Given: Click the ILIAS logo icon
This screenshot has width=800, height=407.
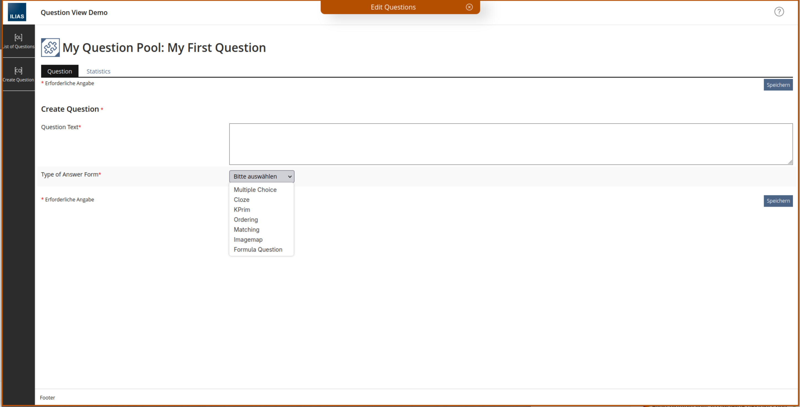Looking at the screenshot, I should [17, 12].
